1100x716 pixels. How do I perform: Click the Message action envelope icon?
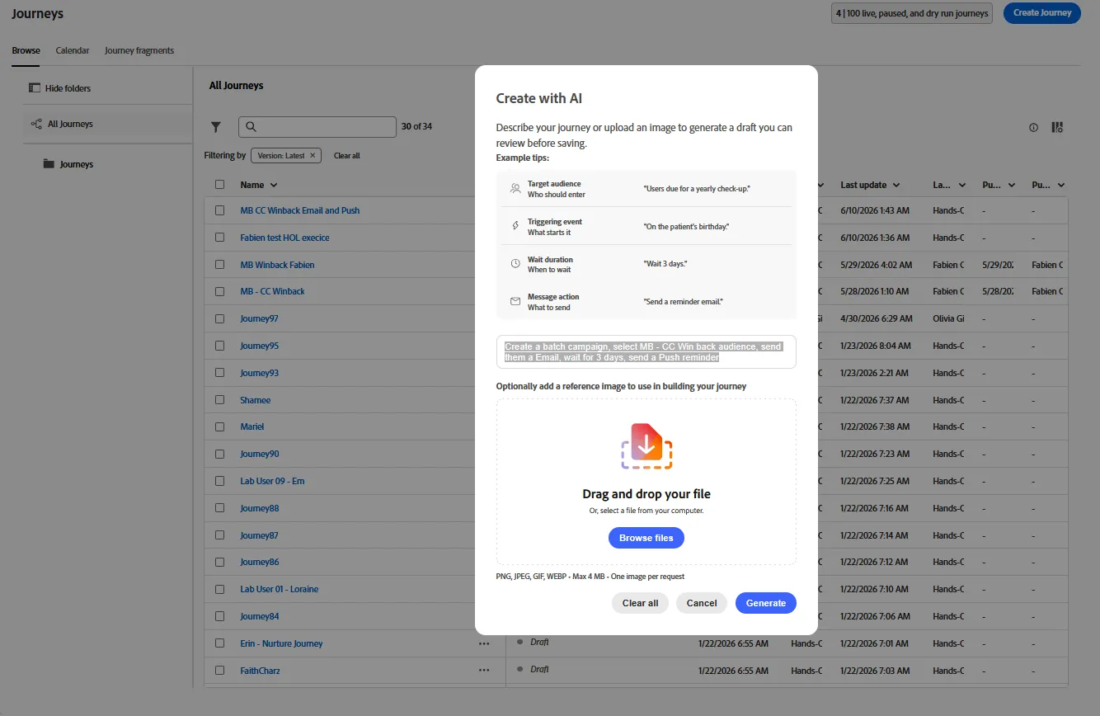(x=515, y=301)
